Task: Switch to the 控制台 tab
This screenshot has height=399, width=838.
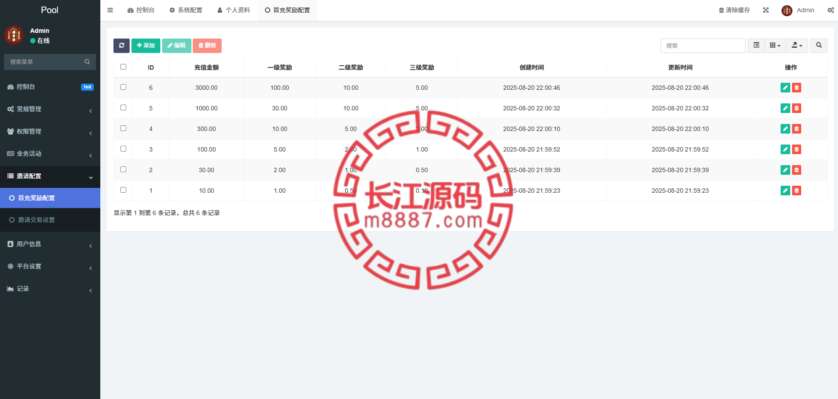Action: (141, 10)
